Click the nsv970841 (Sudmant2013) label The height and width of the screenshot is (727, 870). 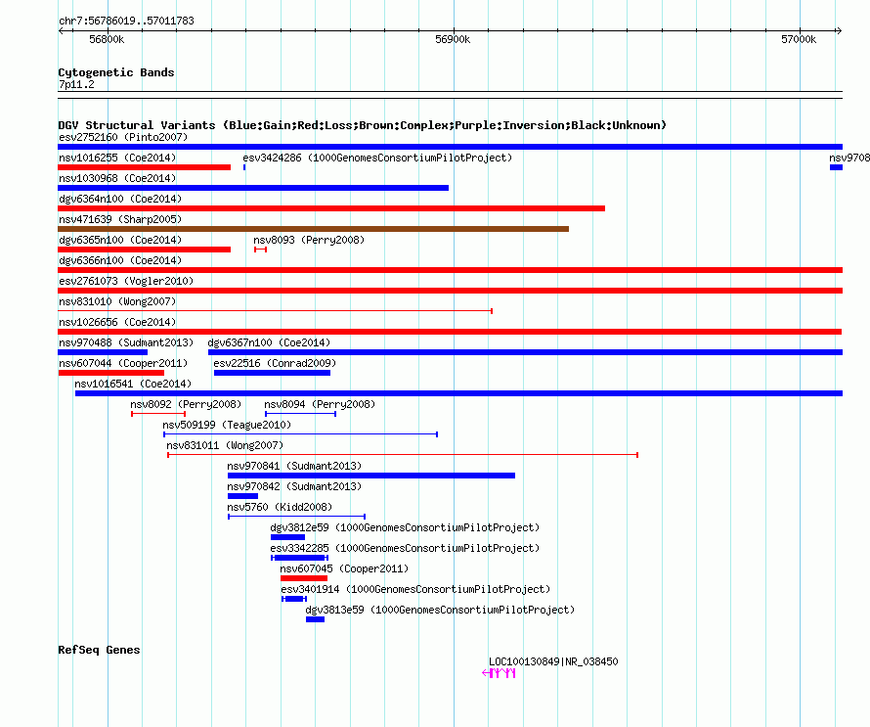[x=294, y=466]
